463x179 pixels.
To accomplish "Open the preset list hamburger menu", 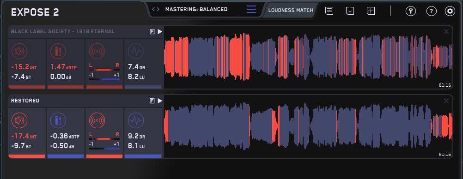I will tap(251, 9).
